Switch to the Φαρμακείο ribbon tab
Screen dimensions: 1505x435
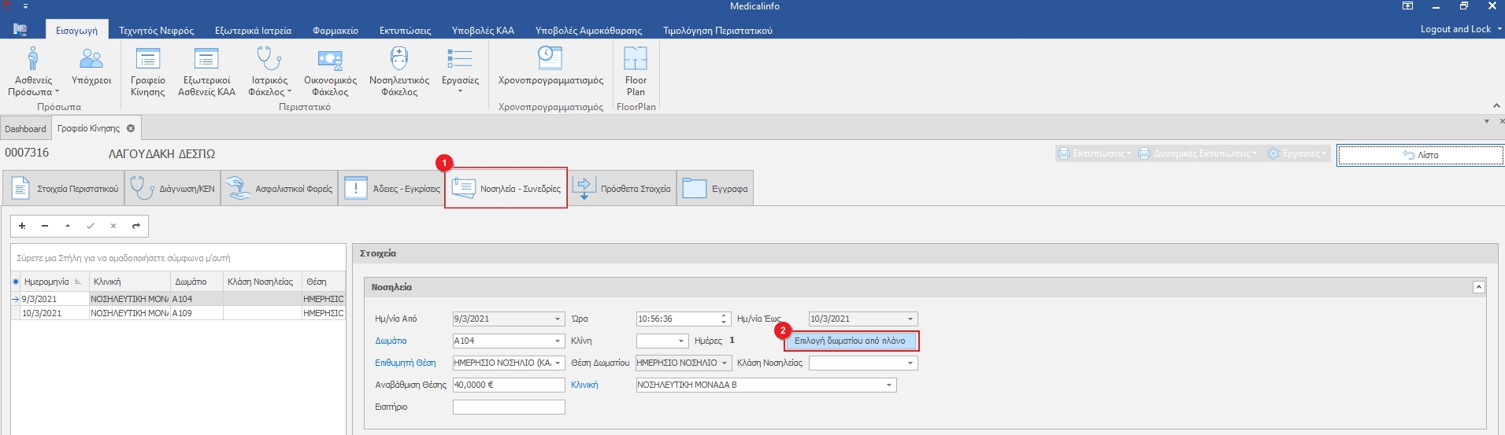pos(335,31)
